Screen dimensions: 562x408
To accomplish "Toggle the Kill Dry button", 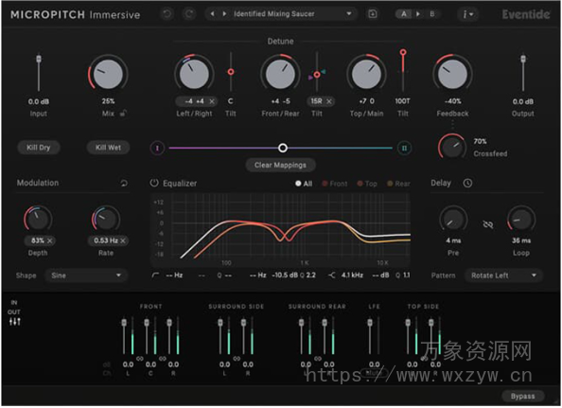I will click(x=39, y=148).
